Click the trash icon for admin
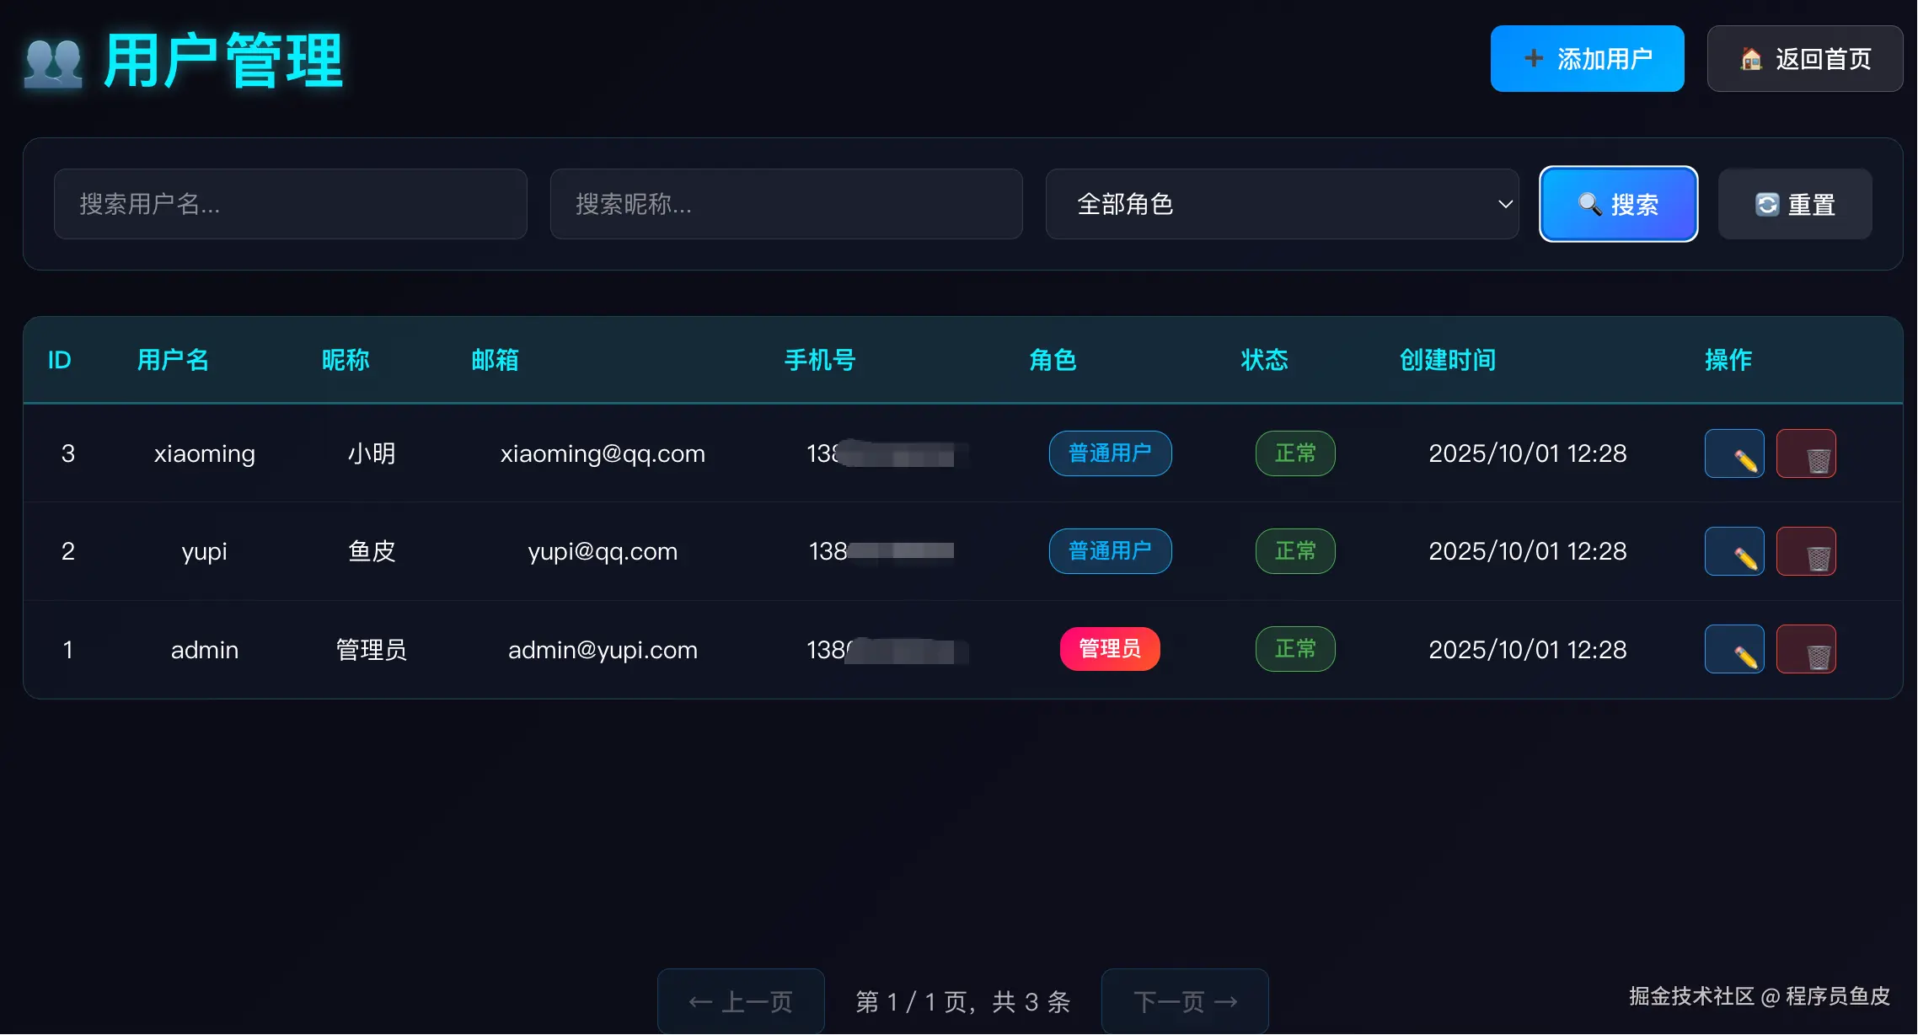 (1806, 649)
